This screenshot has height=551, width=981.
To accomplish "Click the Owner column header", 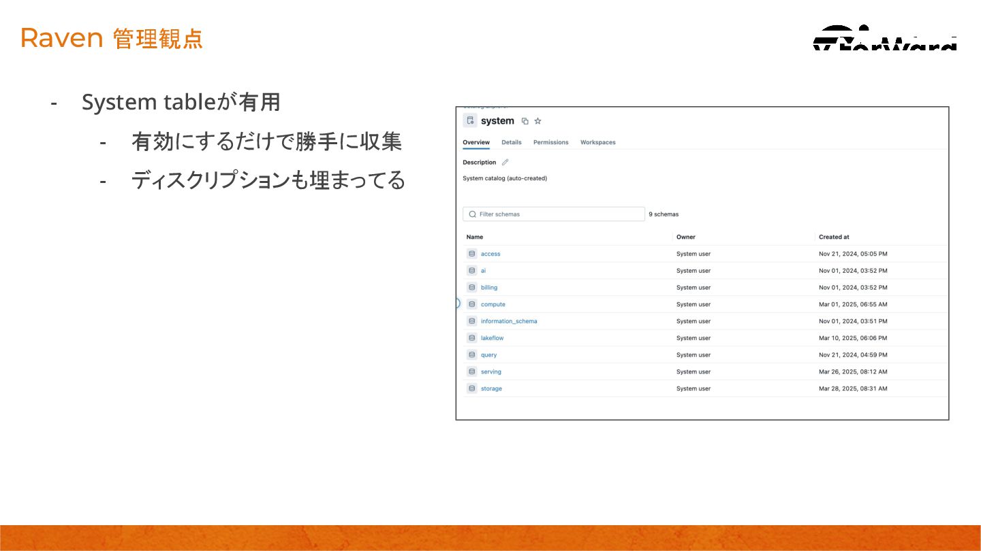I will [x=686, y=237].
